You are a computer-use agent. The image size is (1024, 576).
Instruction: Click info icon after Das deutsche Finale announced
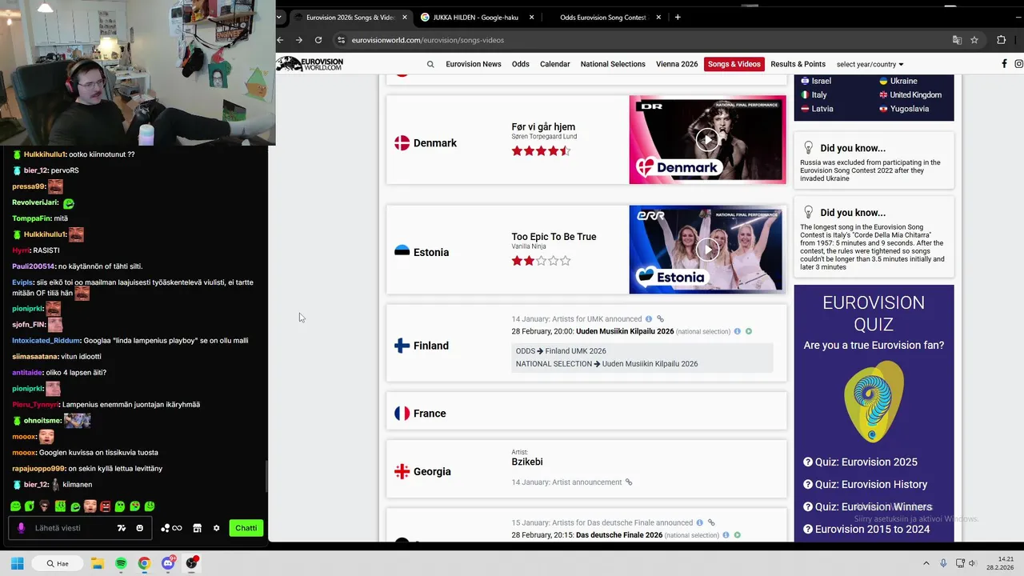tap(699, 523)
